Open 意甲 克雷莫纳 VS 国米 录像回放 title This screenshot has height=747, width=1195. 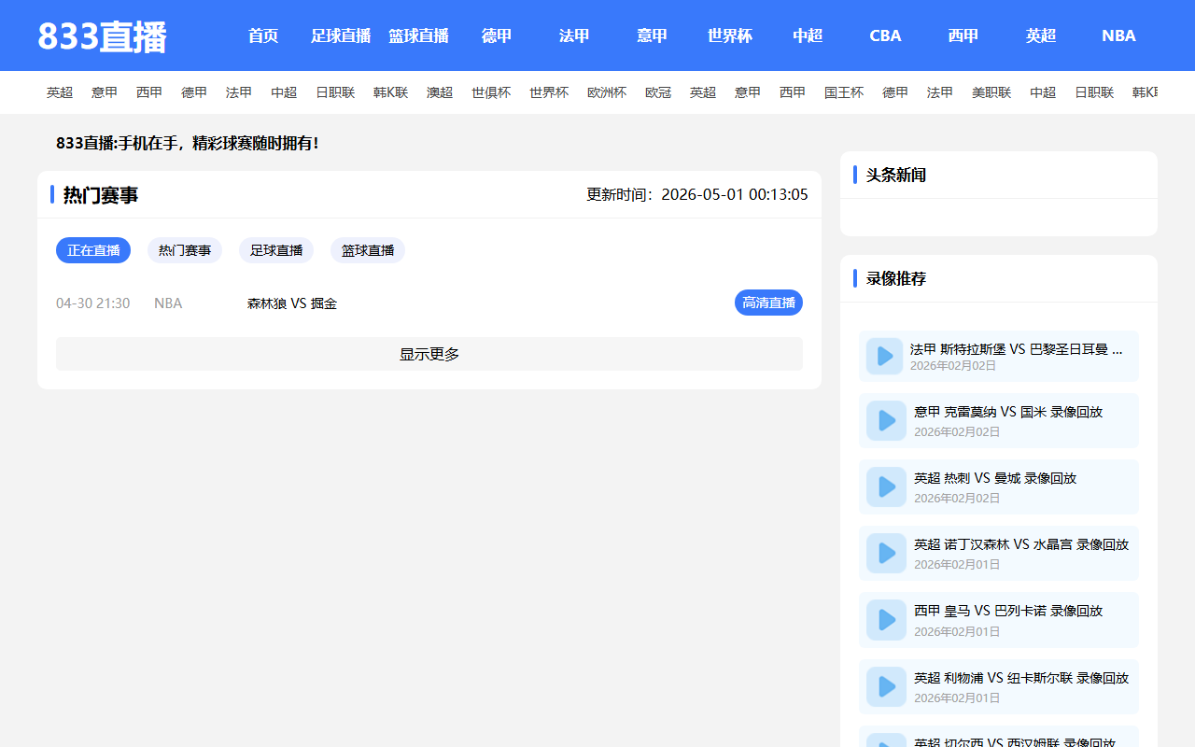tap(1008, 412)
